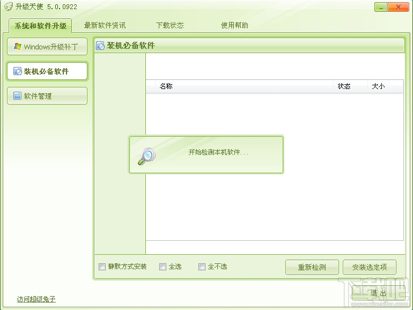Click the 安装选定项 button

[x=369, y=267]
